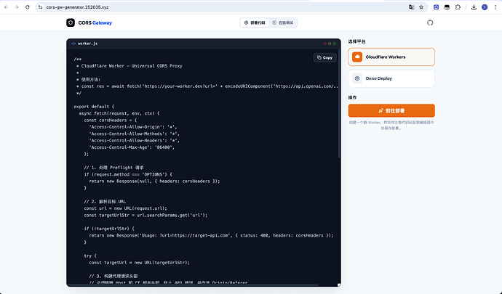Show browser downloads
The width and height of the screenshot is (502, 294).
pos(474,7)
